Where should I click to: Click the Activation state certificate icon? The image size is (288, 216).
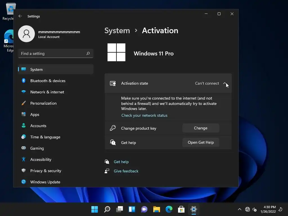(113, 83)
